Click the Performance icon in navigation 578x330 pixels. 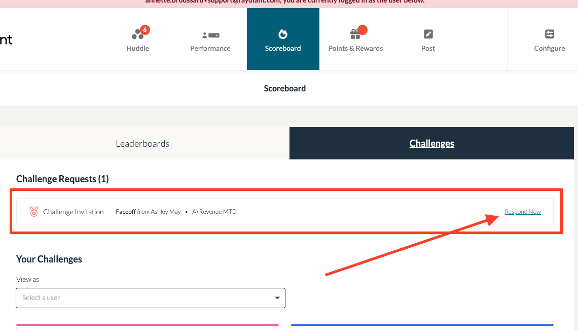click(x=211, y=35)
